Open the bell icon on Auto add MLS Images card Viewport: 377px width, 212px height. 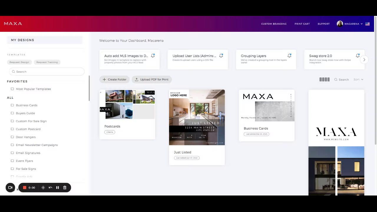point(153,55)
